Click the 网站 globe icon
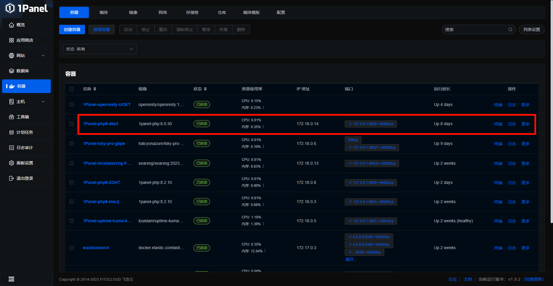Viewport: 553px width, 286px height. [12, 55]
